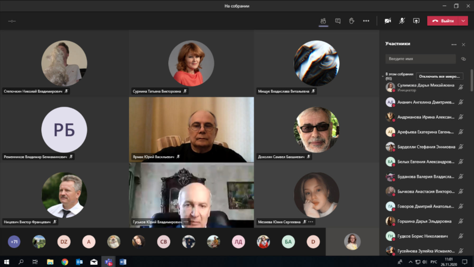Open the share screen icon
The height and width of the screenshot is (267, 474).
[416, 21]
